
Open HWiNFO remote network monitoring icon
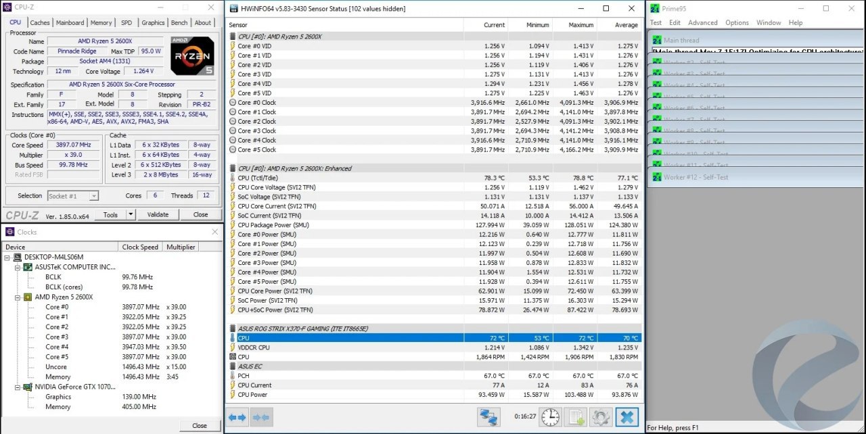pos(488,417)
